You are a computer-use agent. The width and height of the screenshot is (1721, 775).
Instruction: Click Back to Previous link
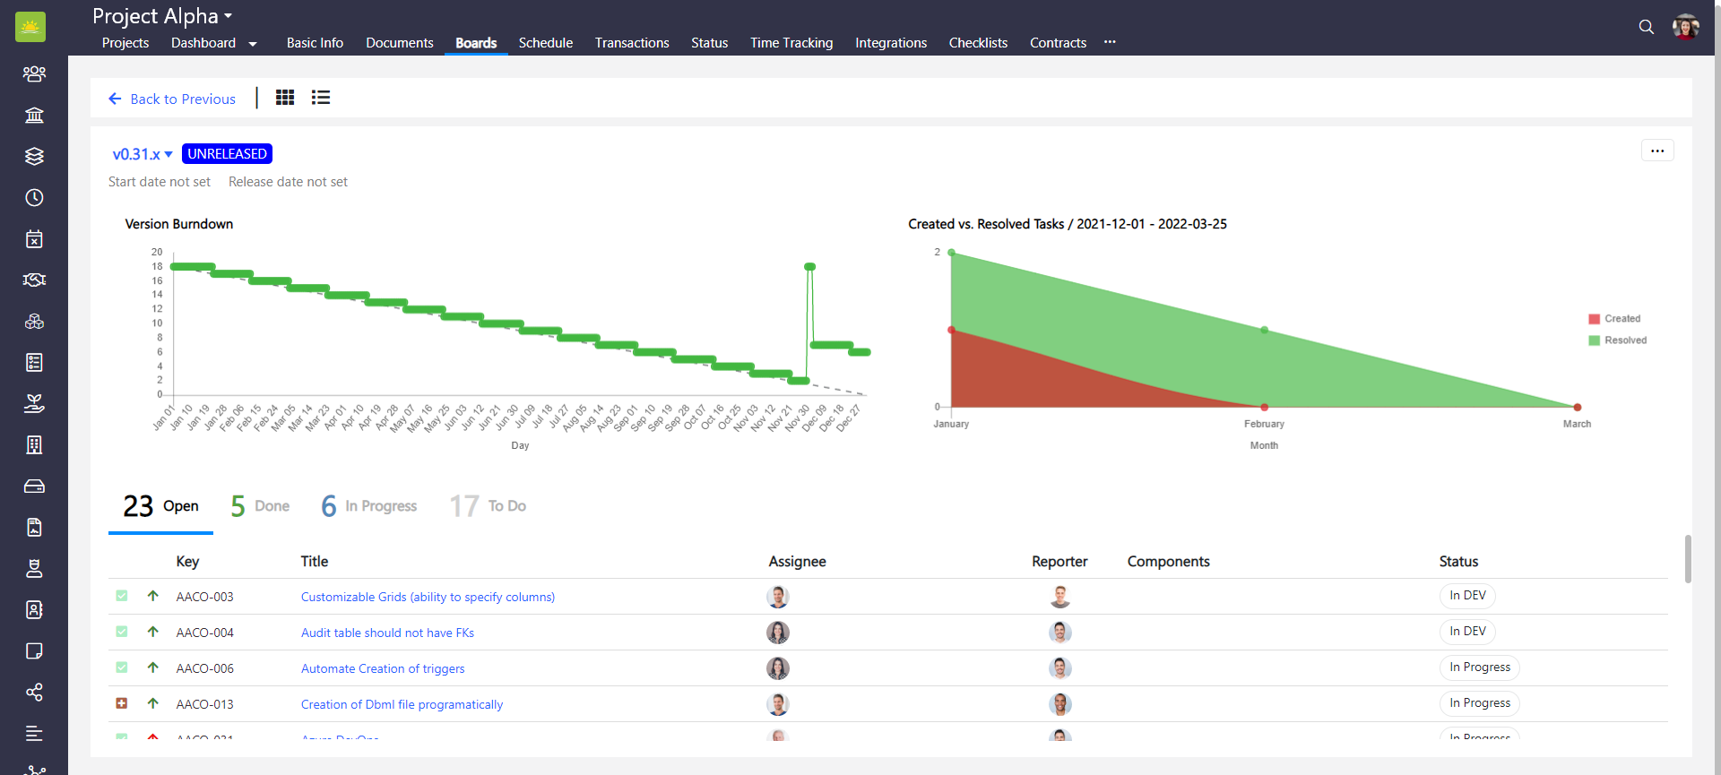[172, 99]
